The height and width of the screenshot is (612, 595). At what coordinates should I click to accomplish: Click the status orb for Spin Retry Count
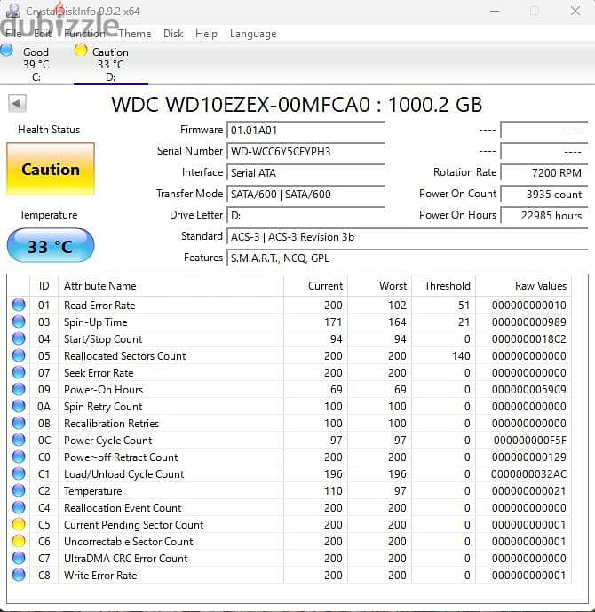19,406
